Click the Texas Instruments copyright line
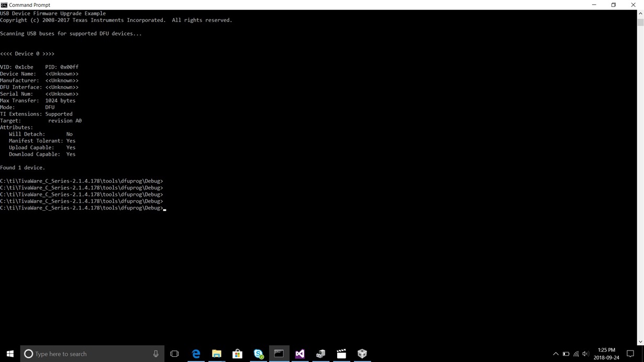The image size is (644, 362). click(x=116, y=20)
